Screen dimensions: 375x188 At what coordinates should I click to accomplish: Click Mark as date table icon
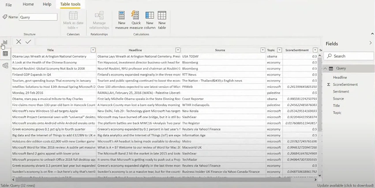(73, 15)
